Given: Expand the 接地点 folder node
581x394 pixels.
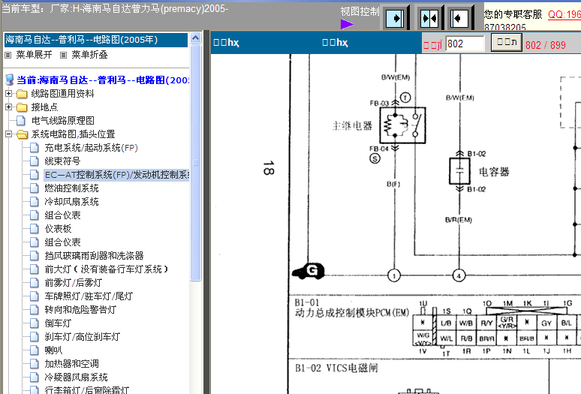Looking at the screenshot, I should (x=9, y=107).
